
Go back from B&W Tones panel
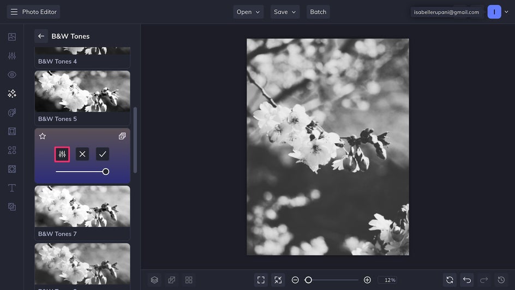point(41,36)
